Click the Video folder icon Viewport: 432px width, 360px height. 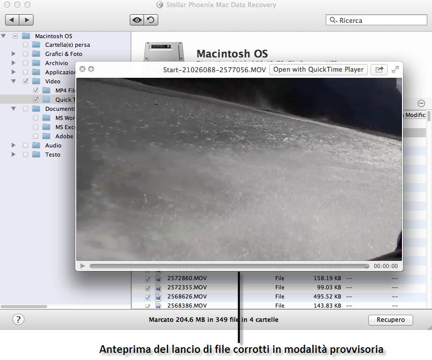[x=36, y=81]
